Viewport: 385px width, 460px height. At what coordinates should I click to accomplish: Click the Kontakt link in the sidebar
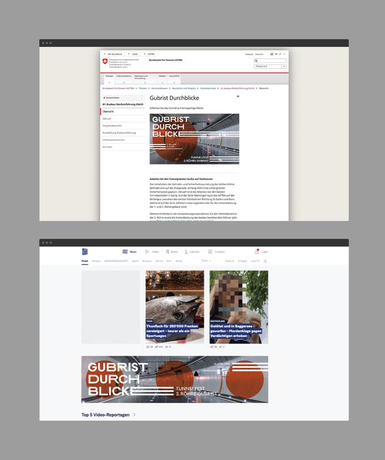pos(108,147)
